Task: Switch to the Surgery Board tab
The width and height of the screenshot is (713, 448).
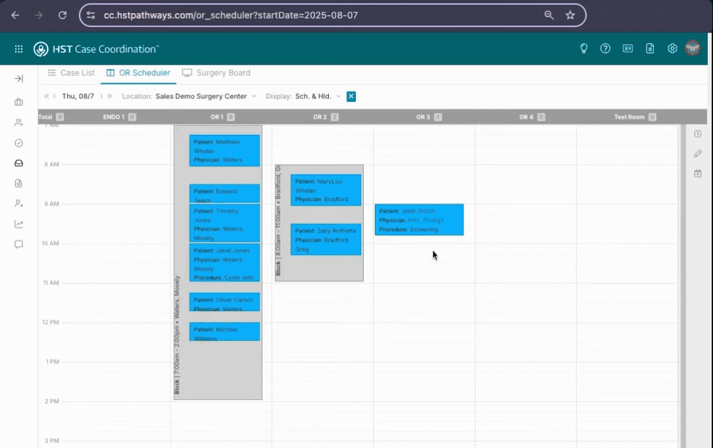Action: point(216,73)
